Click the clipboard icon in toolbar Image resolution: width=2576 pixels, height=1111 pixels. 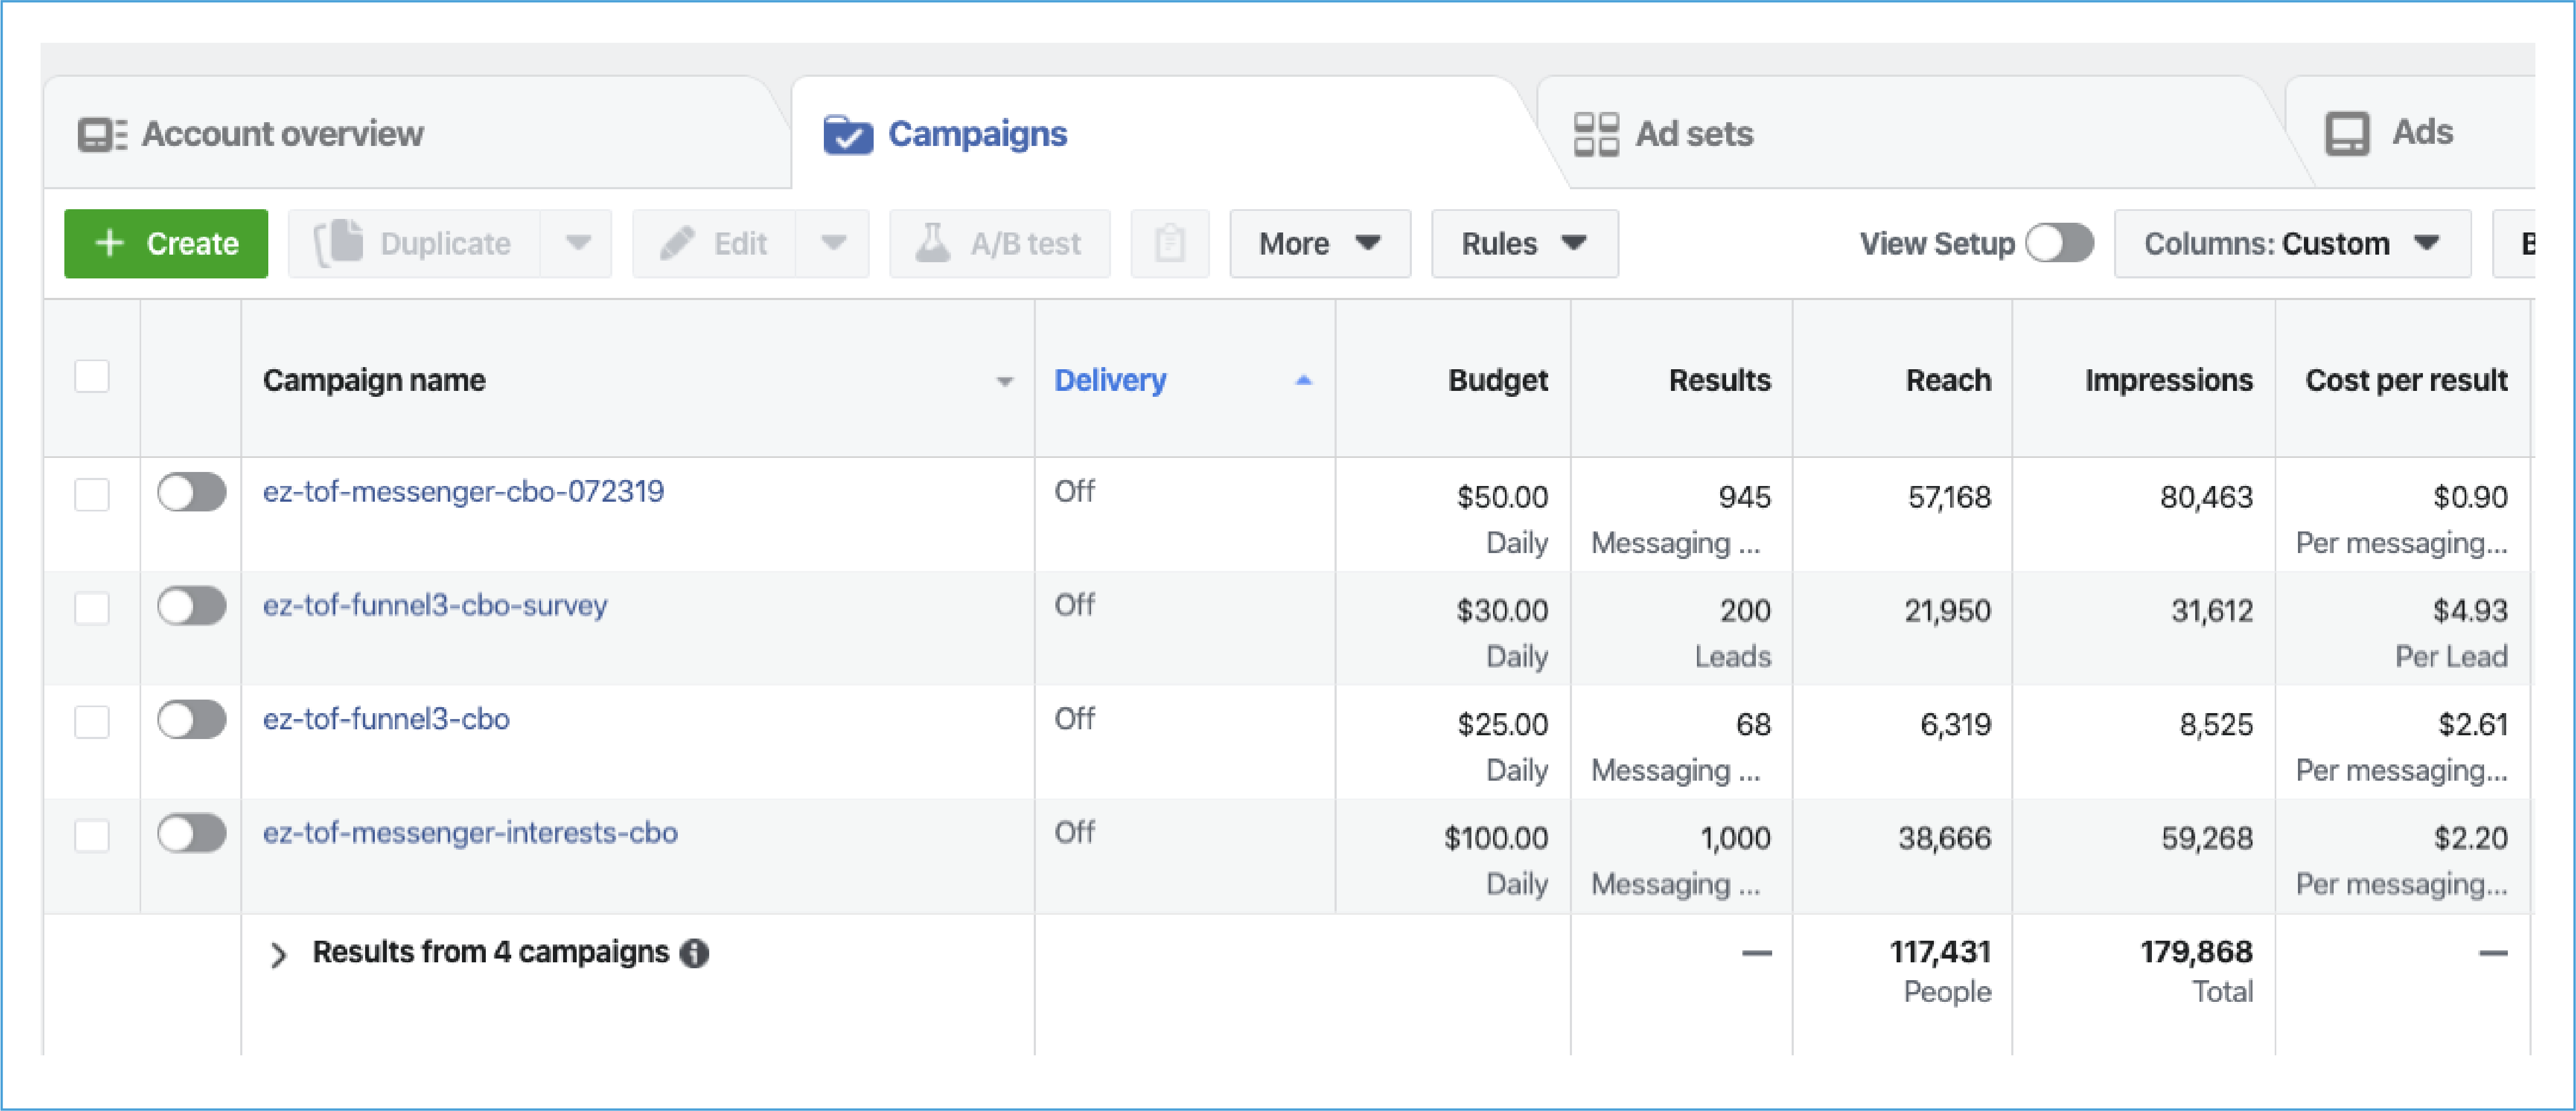[x=1169, y=243]
